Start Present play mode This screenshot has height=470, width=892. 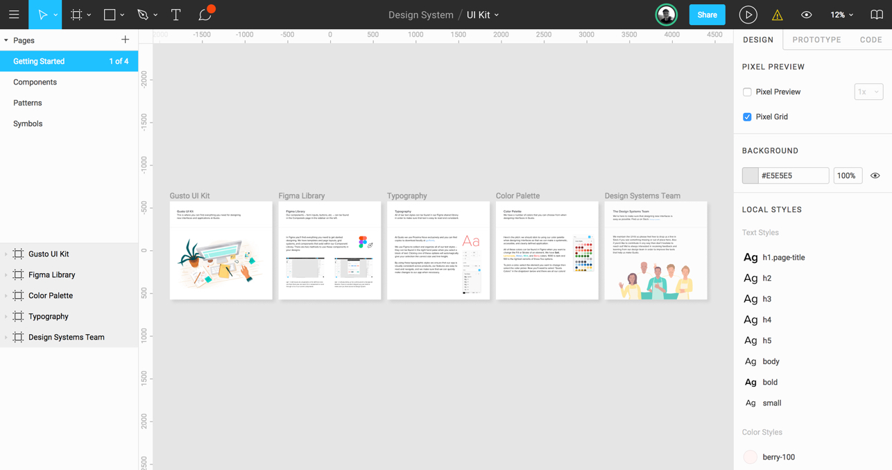click(x=748, y=15)
